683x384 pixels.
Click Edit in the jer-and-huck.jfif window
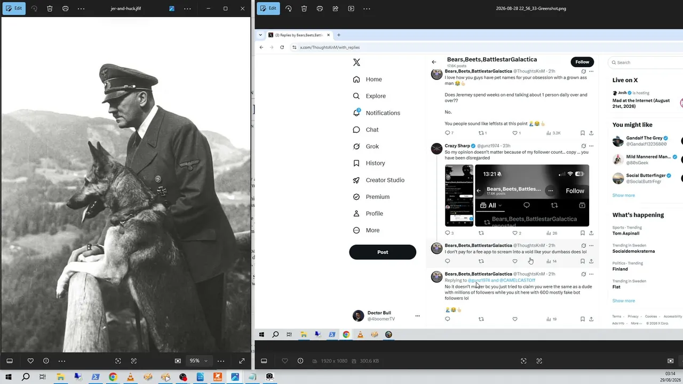pos(13,9)
